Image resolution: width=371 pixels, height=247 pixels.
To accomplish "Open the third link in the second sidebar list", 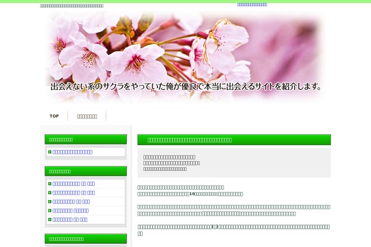I will pyautogui.click(x=71, y=201).
